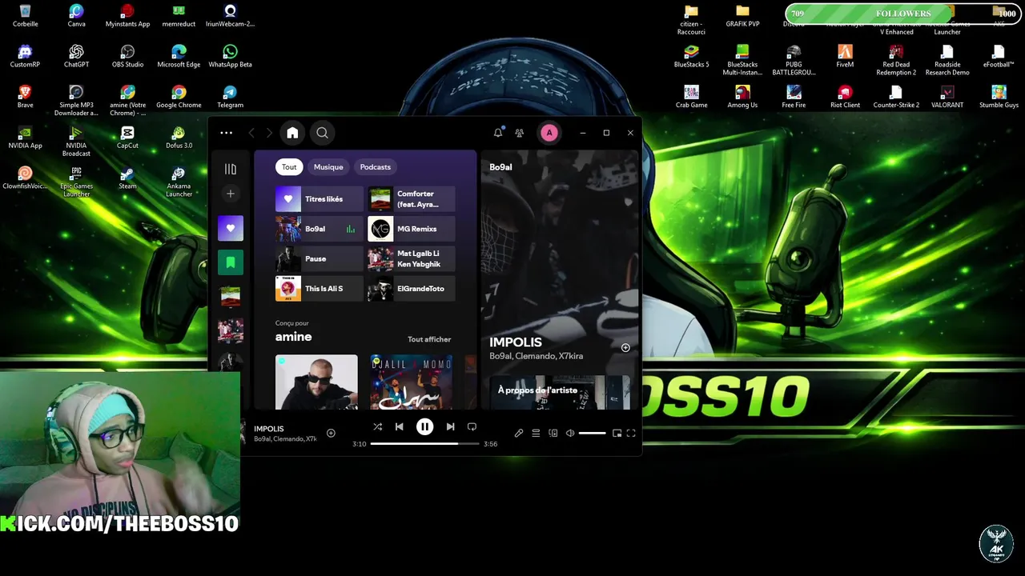Screen dimensions: 1025x576
Task: Toggle the play queue view
Action: [x=536, y=434]
